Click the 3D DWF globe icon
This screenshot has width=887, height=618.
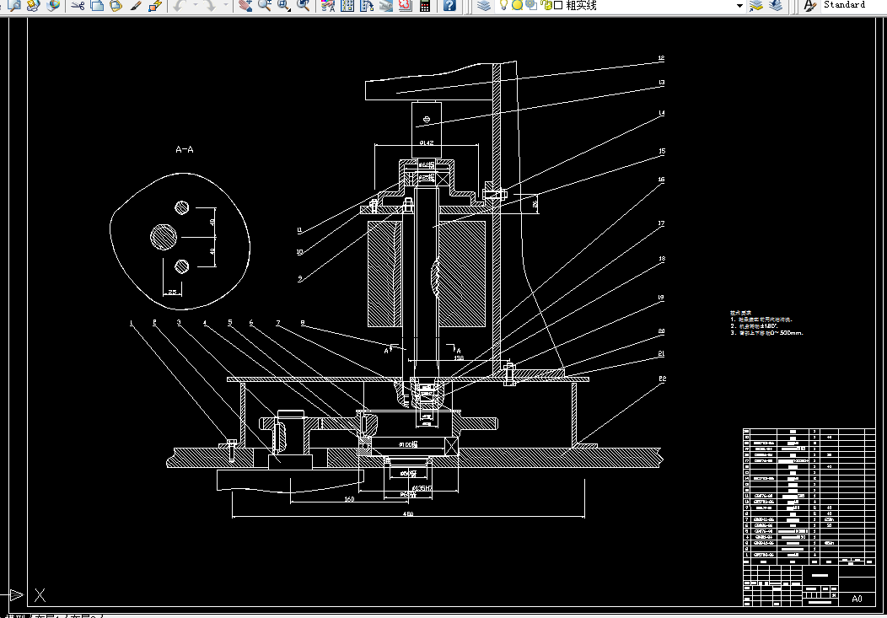tap(53, 6)
